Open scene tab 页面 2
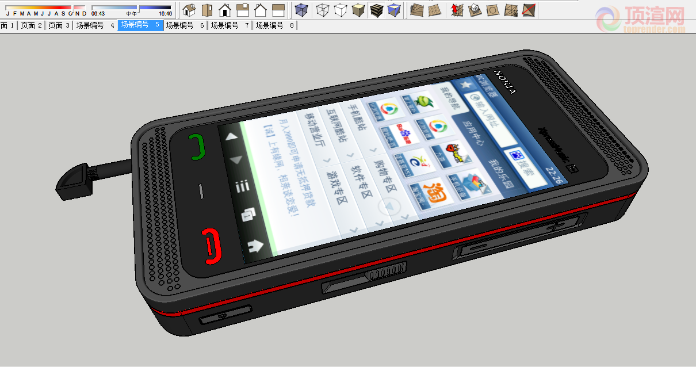696x367 pixels. 32,25
